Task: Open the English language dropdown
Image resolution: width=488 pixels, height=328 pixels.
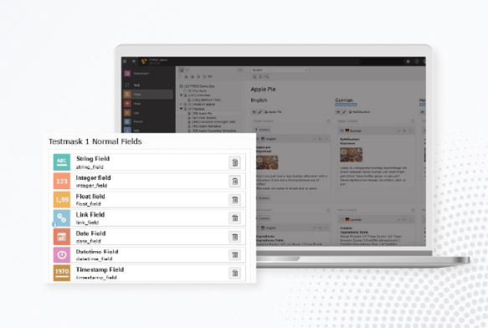Action: click(280, 70)
